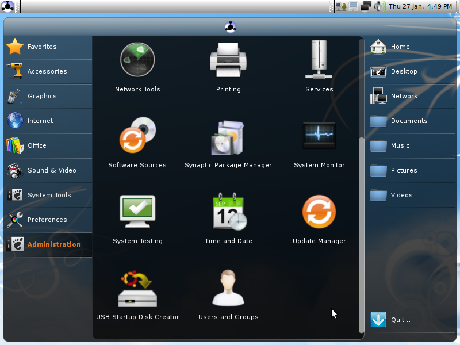460x345 pixels.
Task: Open the Home folder
Action: 411,47
